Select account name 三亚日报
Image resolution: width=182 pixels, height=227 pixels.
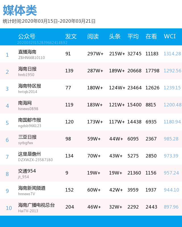(27, 137)
